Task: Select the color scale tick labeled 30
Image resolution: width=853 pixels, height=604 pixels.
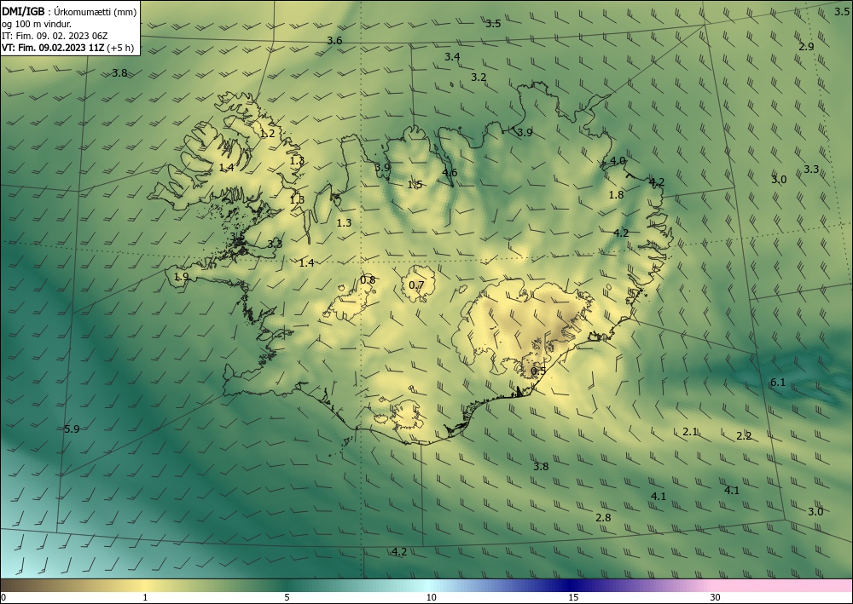Action: tap(716, 597)
